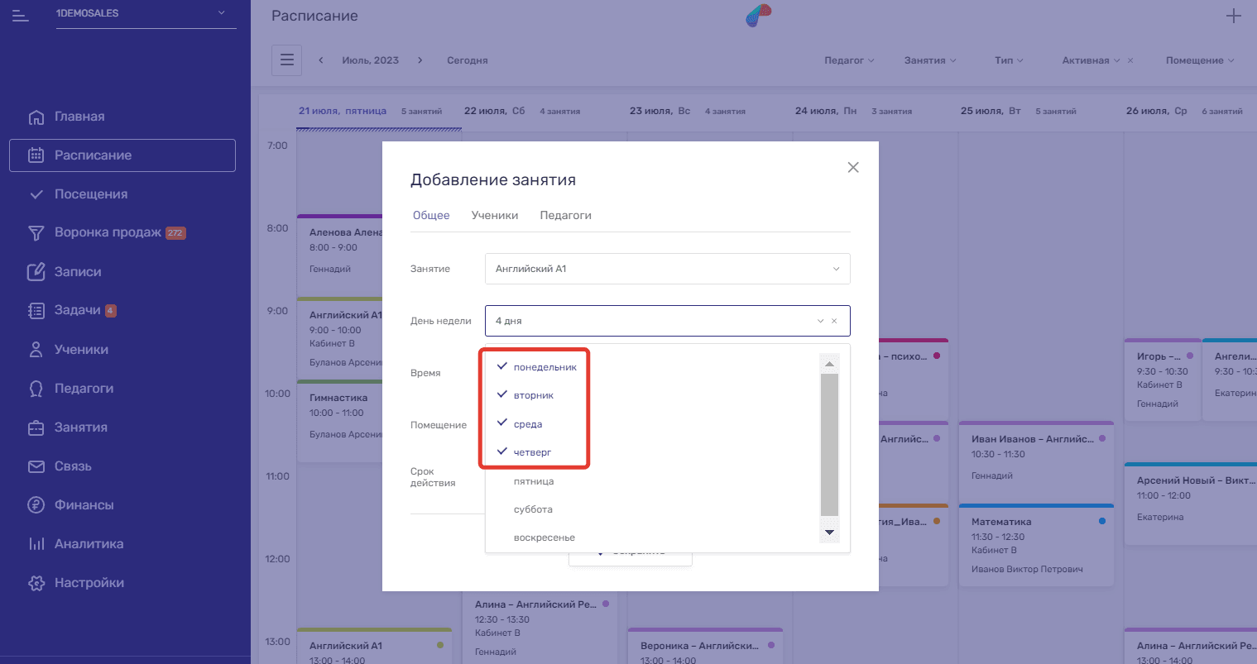
Task: Open Настройки gear icon
Action: pos(36,583)
